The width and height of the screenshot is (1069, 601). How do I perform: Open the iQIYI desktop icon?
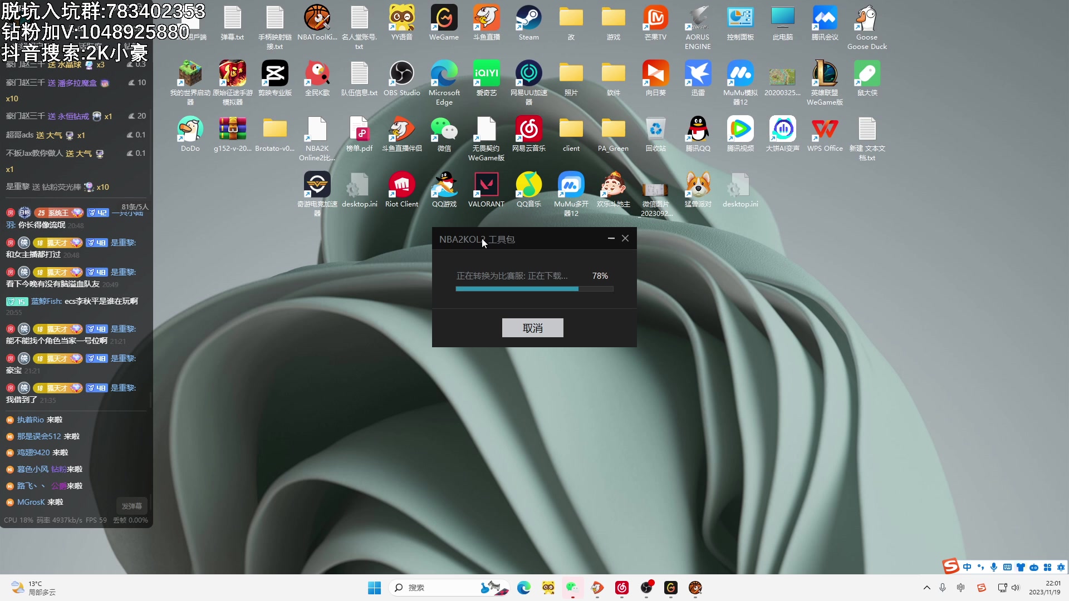(x=486, y=79)
